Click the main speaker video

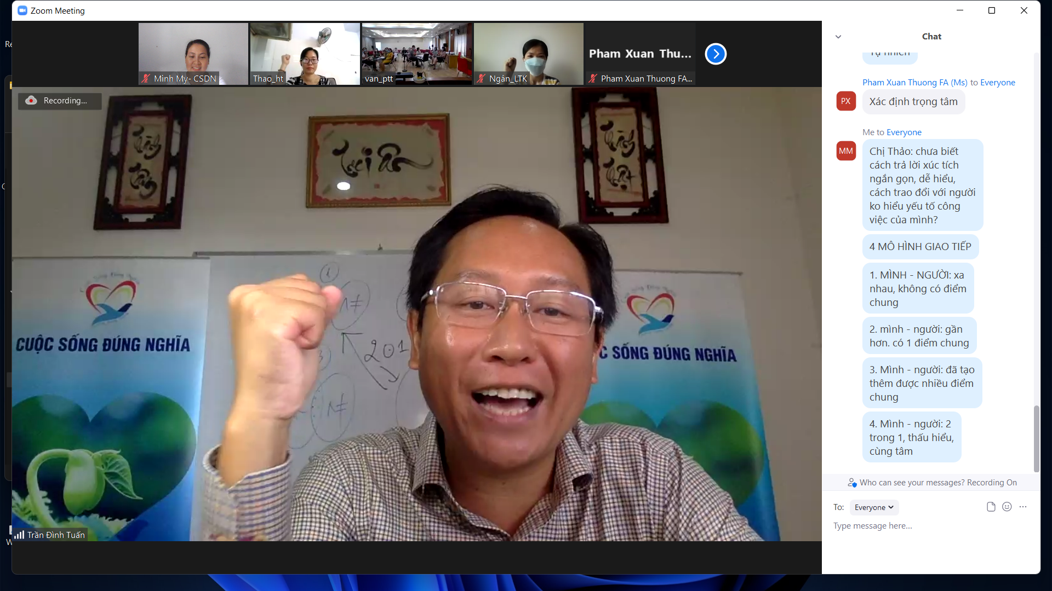tap(417, 314)
